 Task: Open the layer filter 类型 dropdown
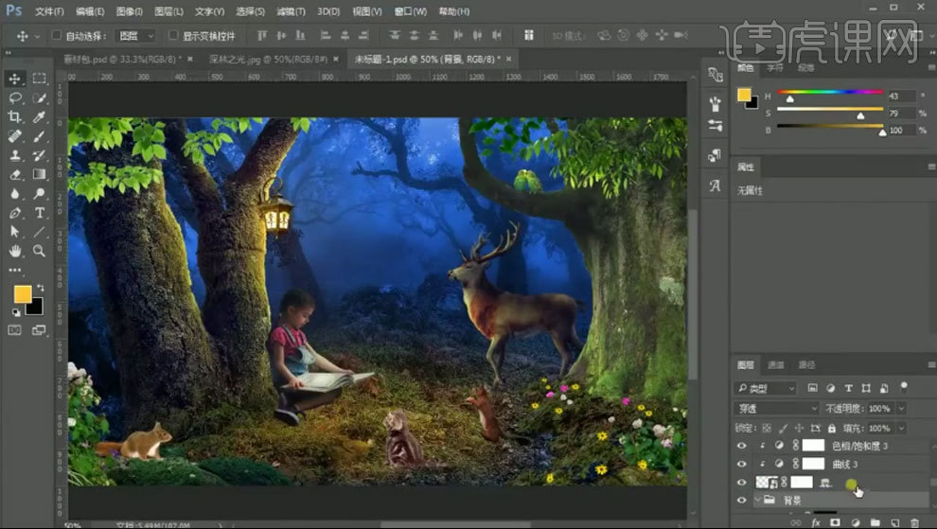click(x=766, y=388)
